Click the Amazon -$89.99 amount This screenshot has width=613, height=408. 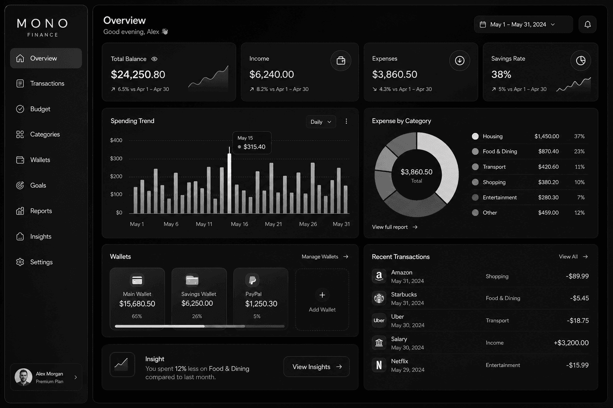pyautogui.click(x=577, y=276)
